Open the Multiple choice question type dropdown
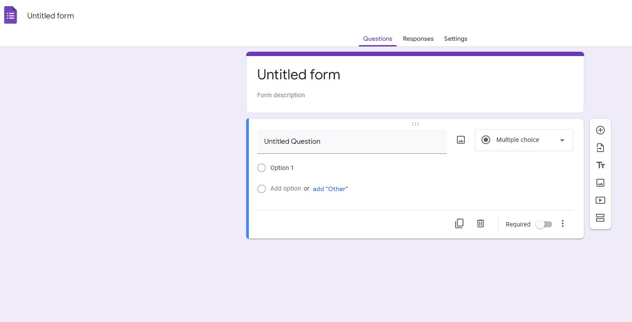The height and width of the screenshot is (322, 632). point(524,140)
